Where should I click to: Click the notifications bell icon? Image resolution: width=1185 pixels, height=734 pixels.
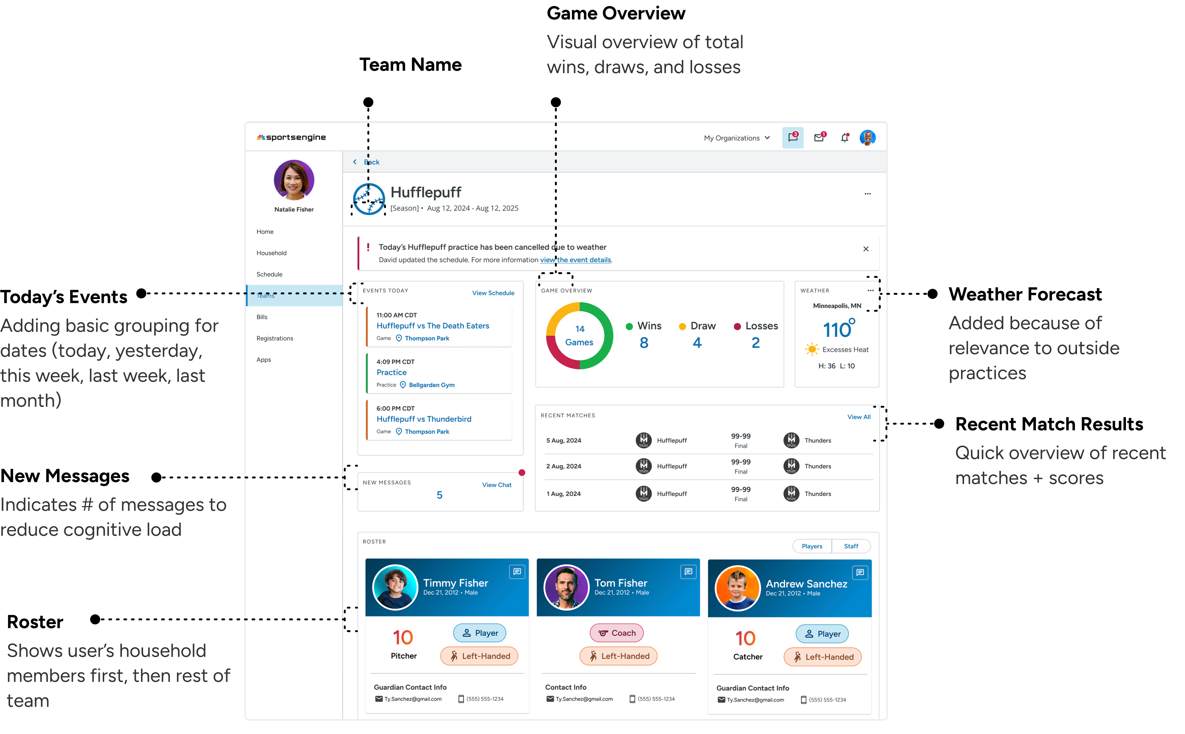tap(845, 138)
